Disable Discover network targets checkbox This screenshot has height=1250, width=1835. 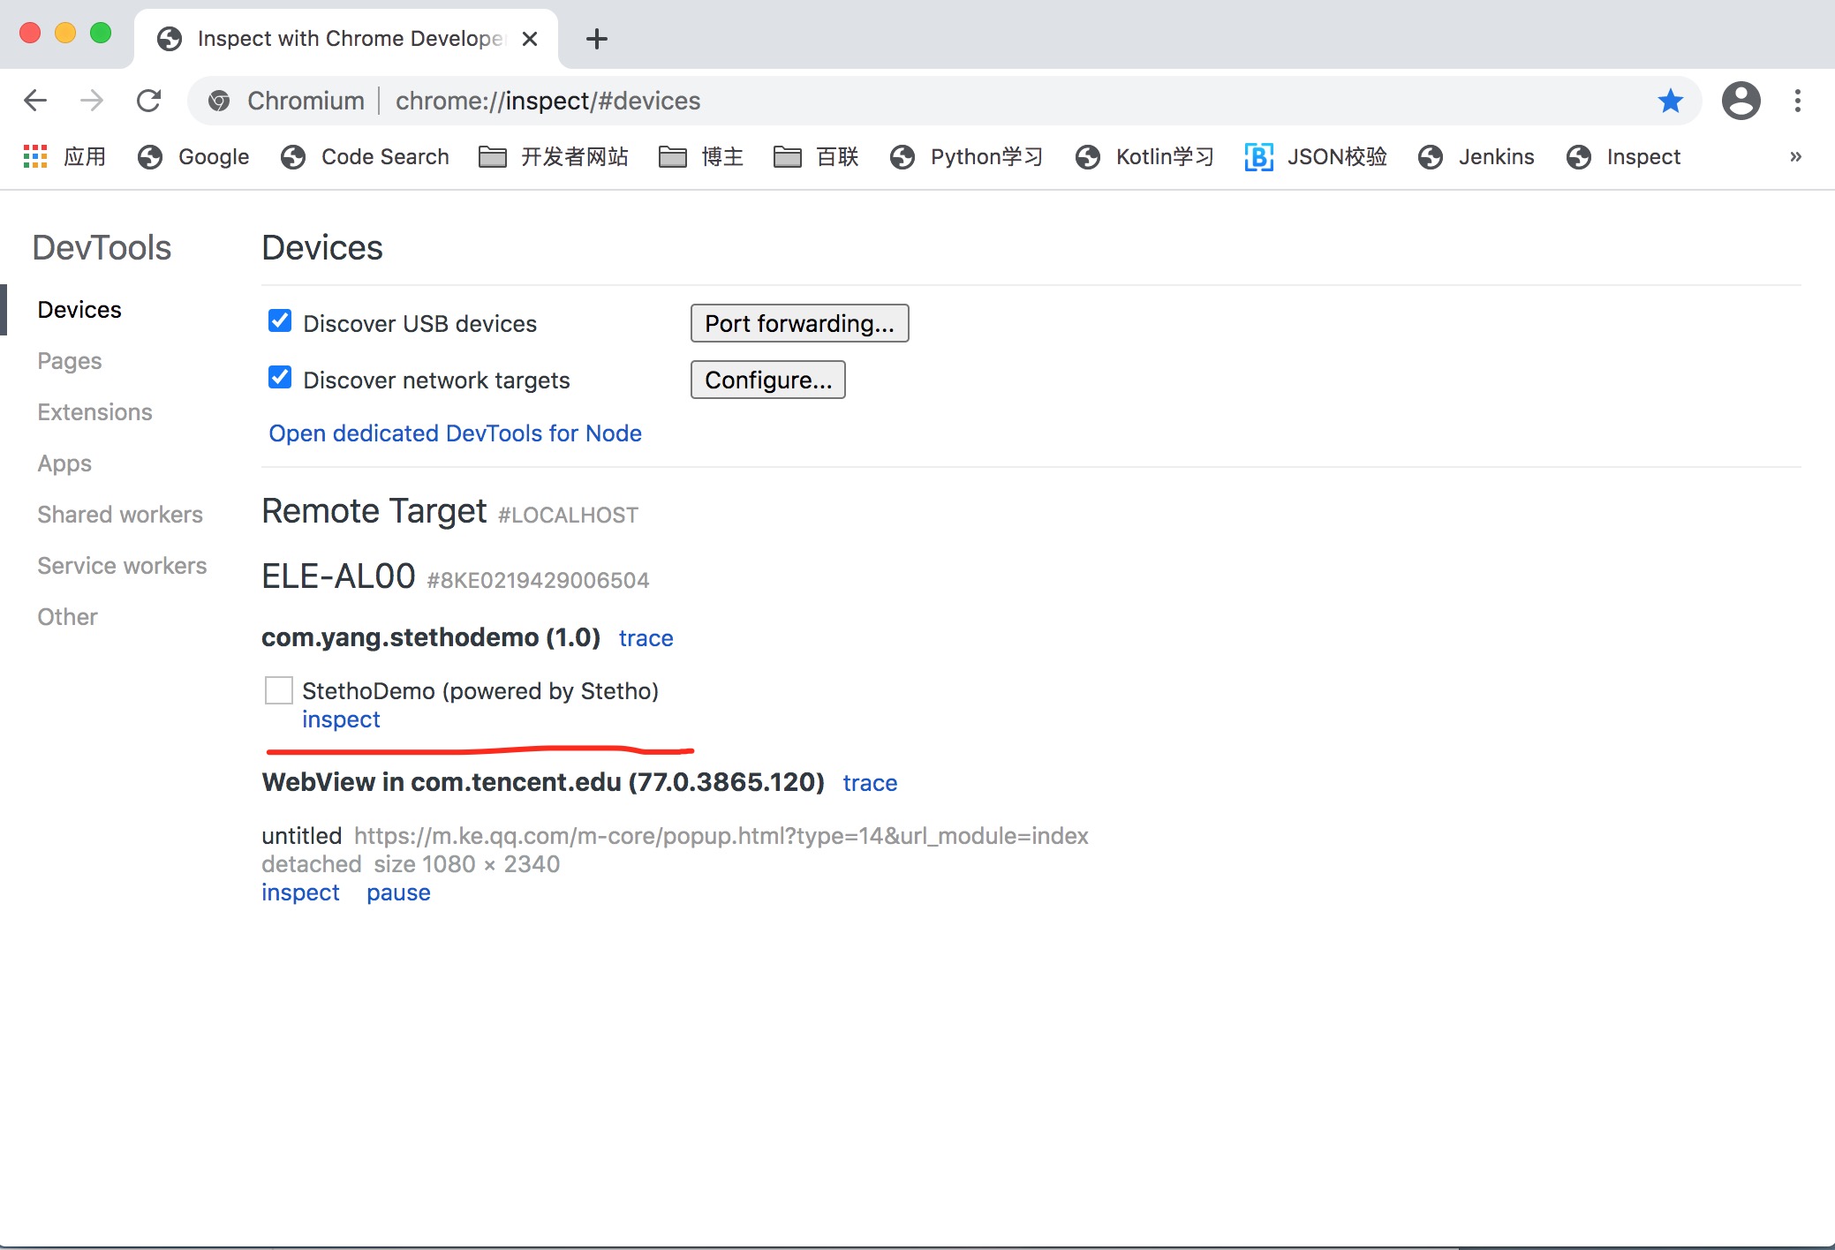[x=280, y=378]
